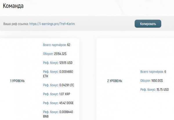Open the i-earnings.pro referral link
The height and width of the screenshot is (120, 174).
coord(52,24)
